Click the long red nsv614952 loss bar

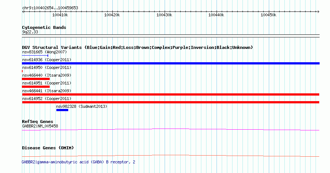click(171, 102)
